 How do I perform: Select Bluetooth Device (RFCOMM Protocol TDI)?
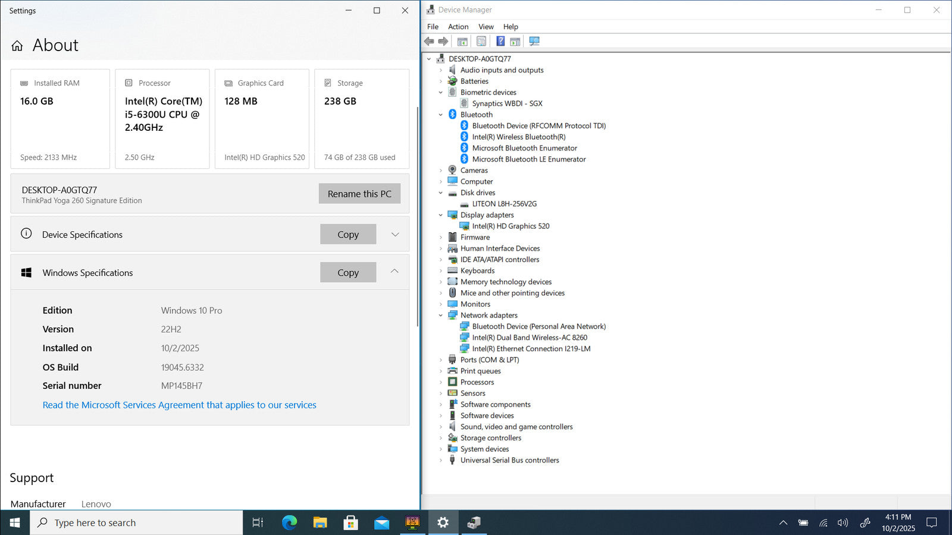pyautogui.click(x=539, y=125)
